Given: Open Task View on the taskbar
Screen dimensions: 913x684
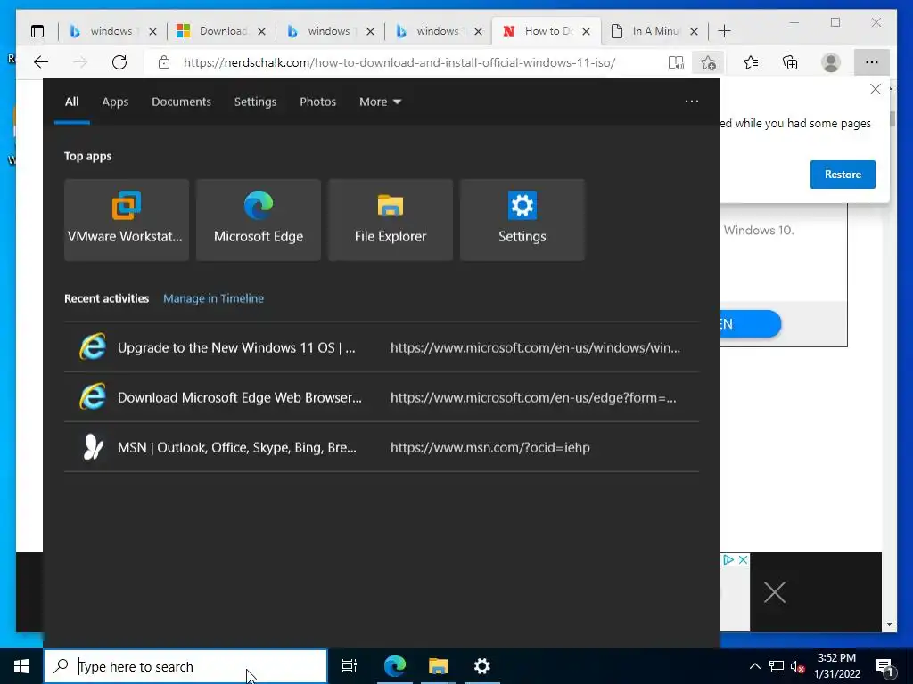Looking at the screenshot, I should coord(350,666).
